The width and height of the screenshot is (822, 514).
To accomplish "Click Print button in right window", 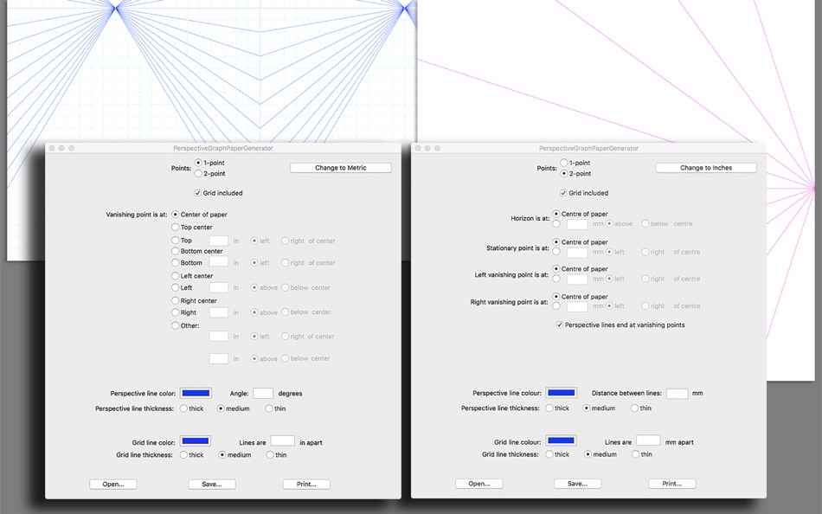I will pos(672,484).
